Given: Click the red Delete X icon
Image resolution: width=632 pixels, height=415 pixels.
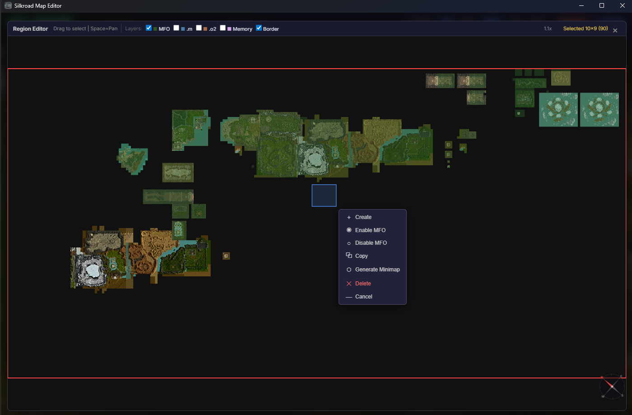Looking at the screenshot, I should pyautogui.click(x=349, y=284).
